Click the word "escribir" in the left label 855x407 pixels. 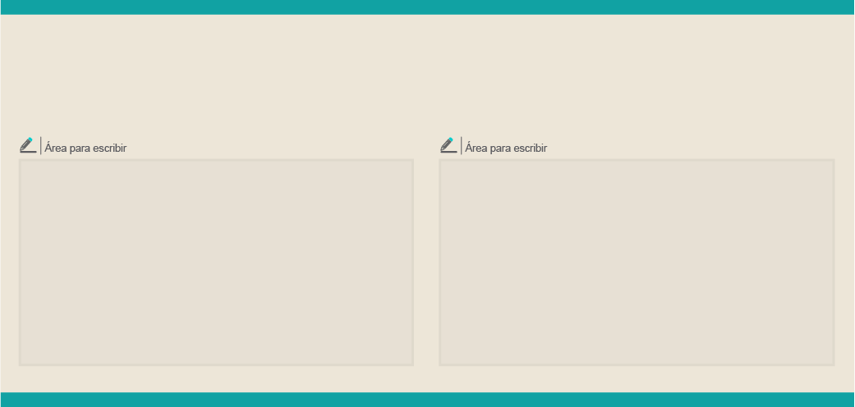pos(110,149)
